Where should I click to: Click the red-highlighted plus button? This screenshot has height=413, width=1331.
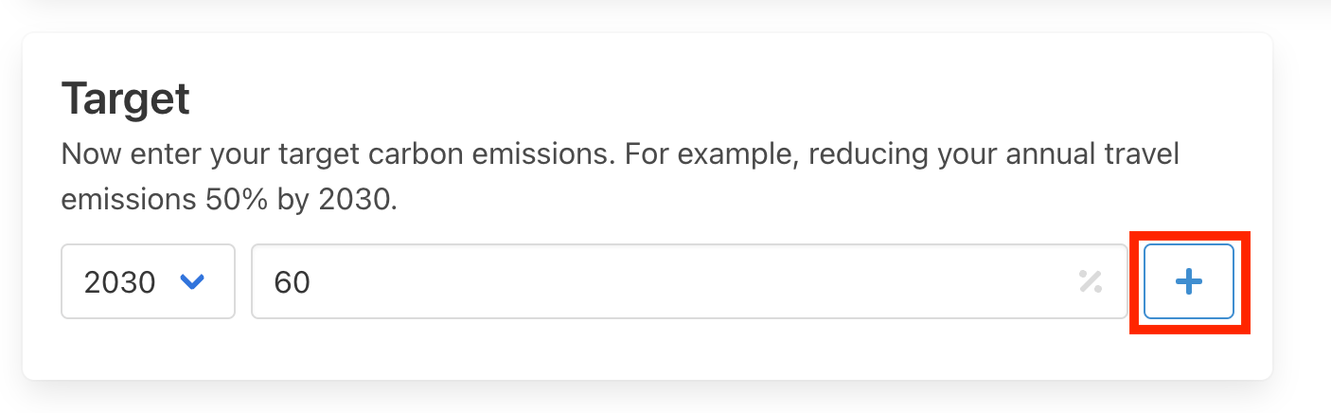click(x=1188, y=281)
